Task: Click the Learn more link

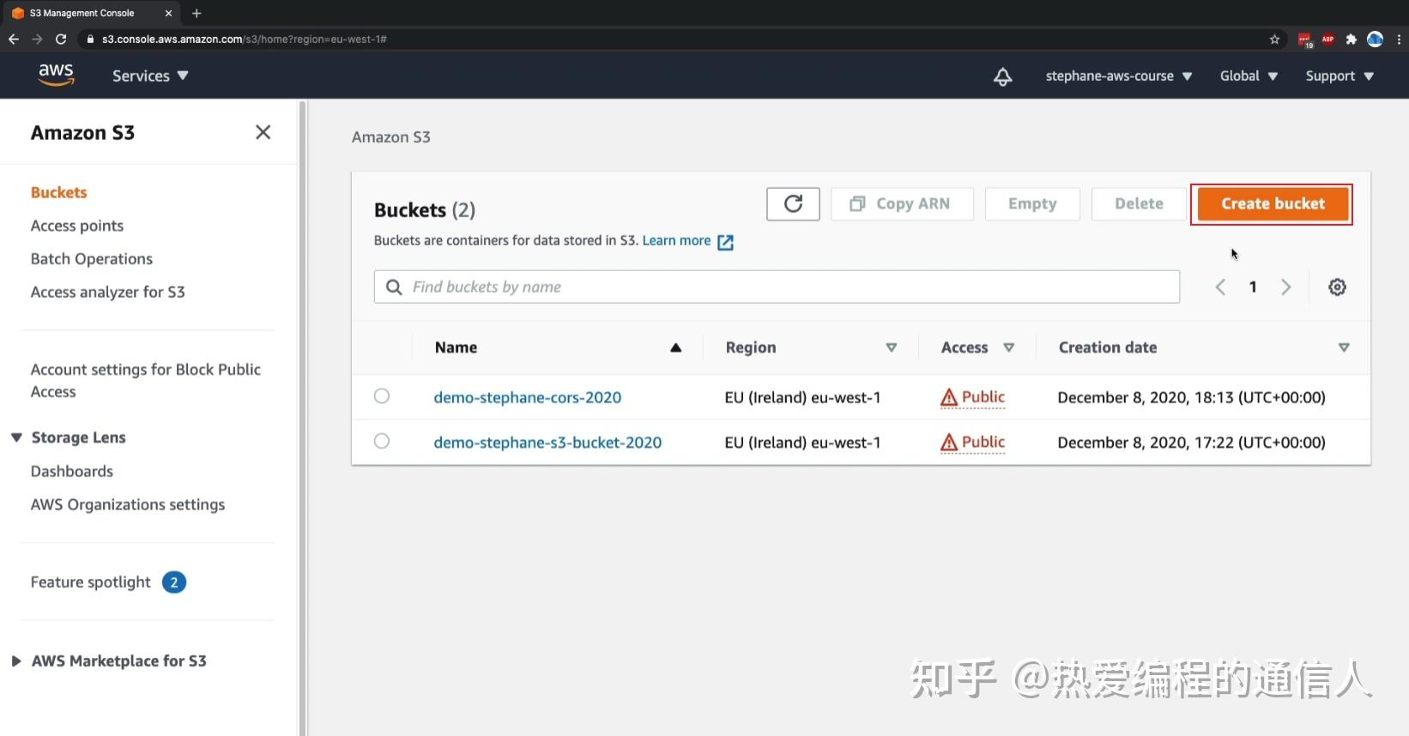Action: click(x=676, y=241)
